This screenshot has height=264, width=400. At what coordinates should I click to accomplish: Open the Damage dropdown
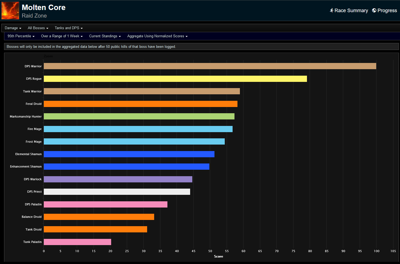coord(13,28)
